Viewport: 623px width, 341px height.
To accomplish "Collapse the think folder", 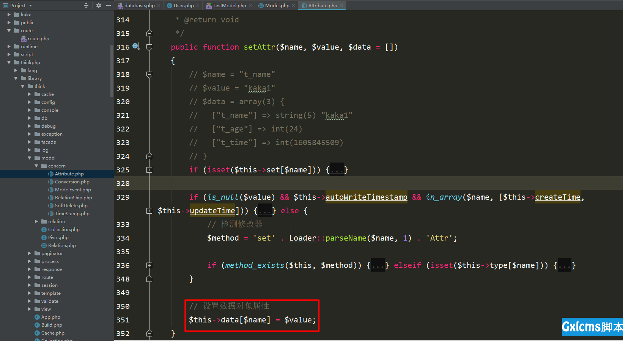I will 23,86.
